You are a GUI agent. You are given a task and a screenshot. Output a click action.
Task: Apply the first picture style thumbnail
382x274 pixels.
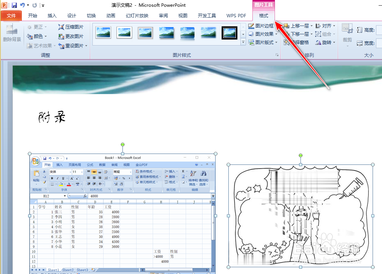103,33
